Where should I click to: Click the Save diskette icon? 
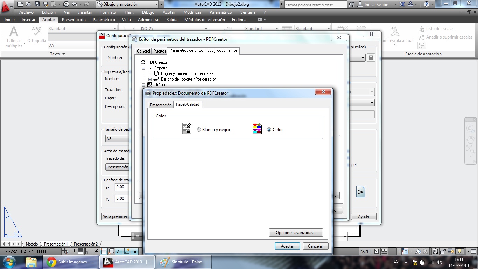pos(37,4)
